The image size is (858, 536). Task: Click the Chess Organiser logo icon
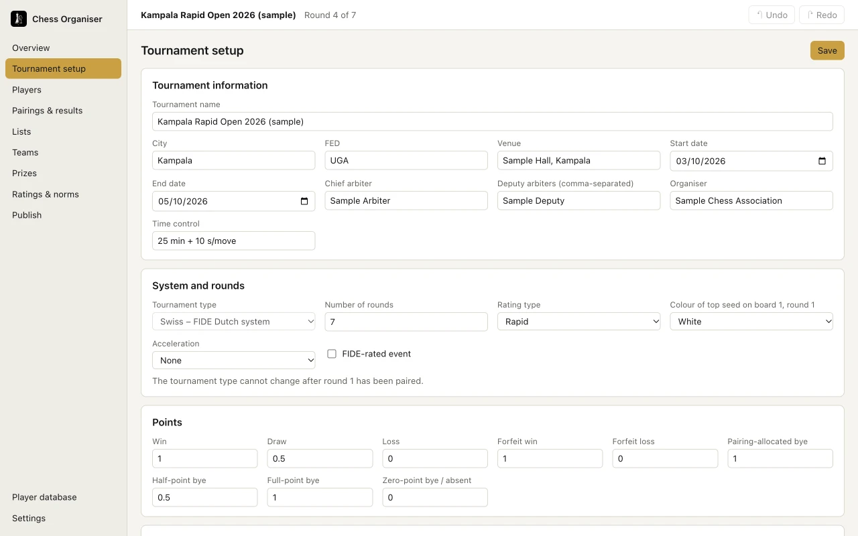(x=19, y=19)
